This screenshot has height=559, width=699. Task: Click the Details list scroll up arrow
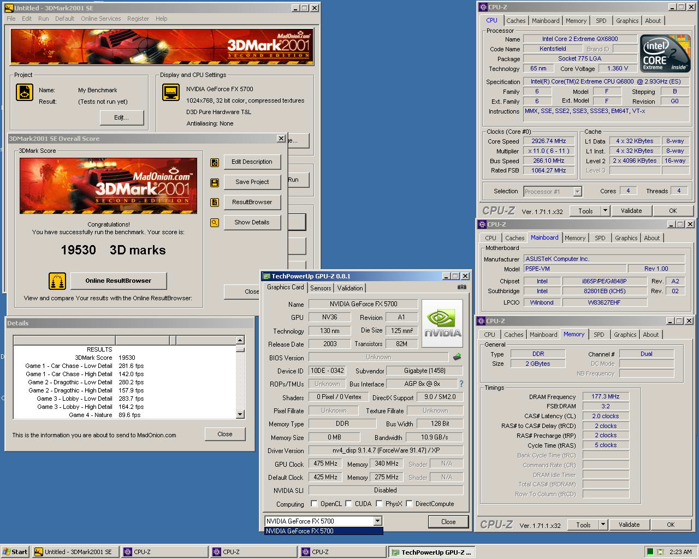[x=240, y=340]
